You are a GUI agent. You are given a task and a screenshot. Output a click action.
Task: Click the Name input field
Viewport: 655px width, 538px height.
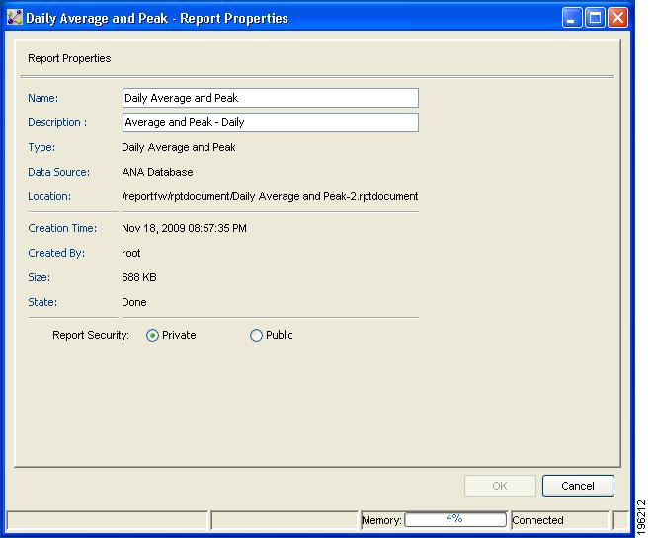point(271,98)
